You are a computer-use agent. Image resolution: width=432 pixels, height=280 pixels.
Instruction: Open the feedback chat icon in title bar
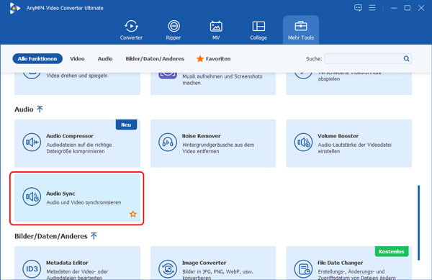(x=358, y=8)
